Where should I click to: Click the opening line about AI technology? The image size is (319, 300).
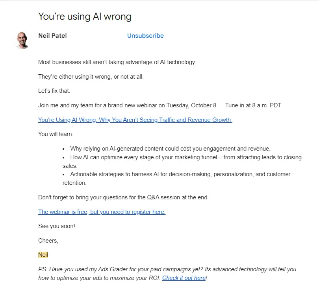(117, 62)
